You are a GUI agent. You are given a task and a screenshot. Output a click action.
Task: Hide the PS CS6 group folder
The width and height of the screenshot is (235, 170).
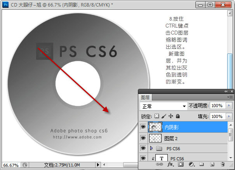(x=143, y=149)
